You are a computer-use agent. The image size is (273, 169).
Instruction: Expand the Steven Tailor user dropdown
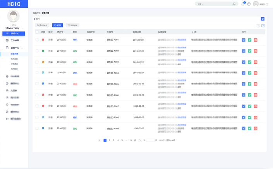click(23, 28)
